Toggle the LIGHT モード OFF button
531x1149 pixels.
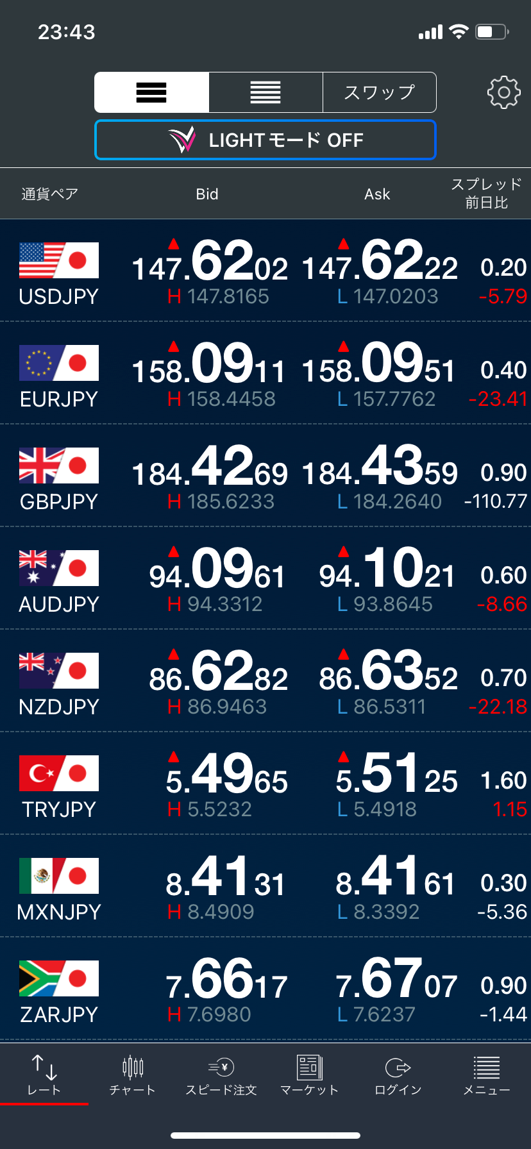click(265, 140)
